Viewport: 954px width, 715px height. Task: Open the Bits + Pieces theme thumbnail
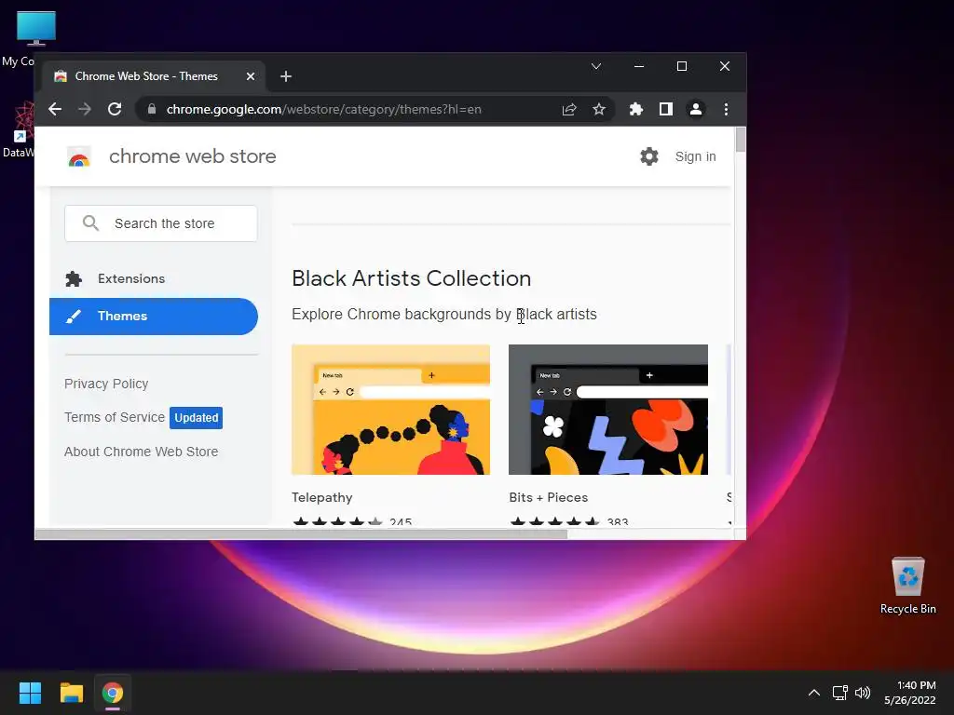[608, 410]
